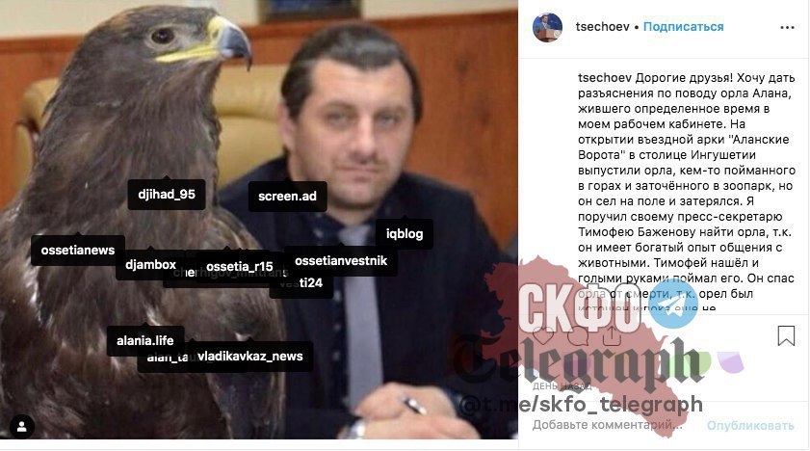
Task: Open the vladikavkaz_news photo tag
Action: (250, 356)
